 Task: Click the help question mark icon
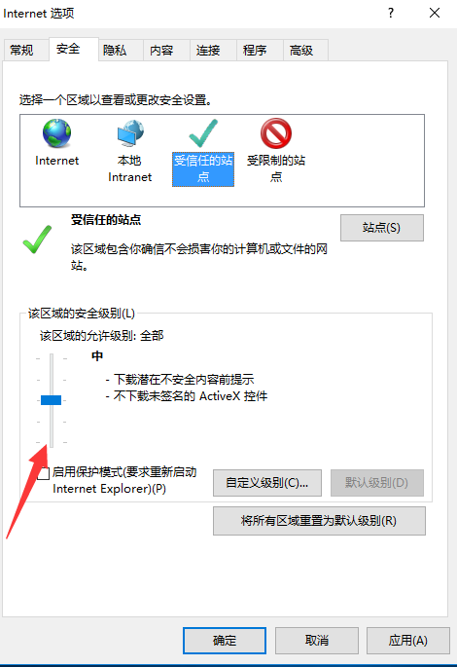pyautogui.click(x=391, y=13)
